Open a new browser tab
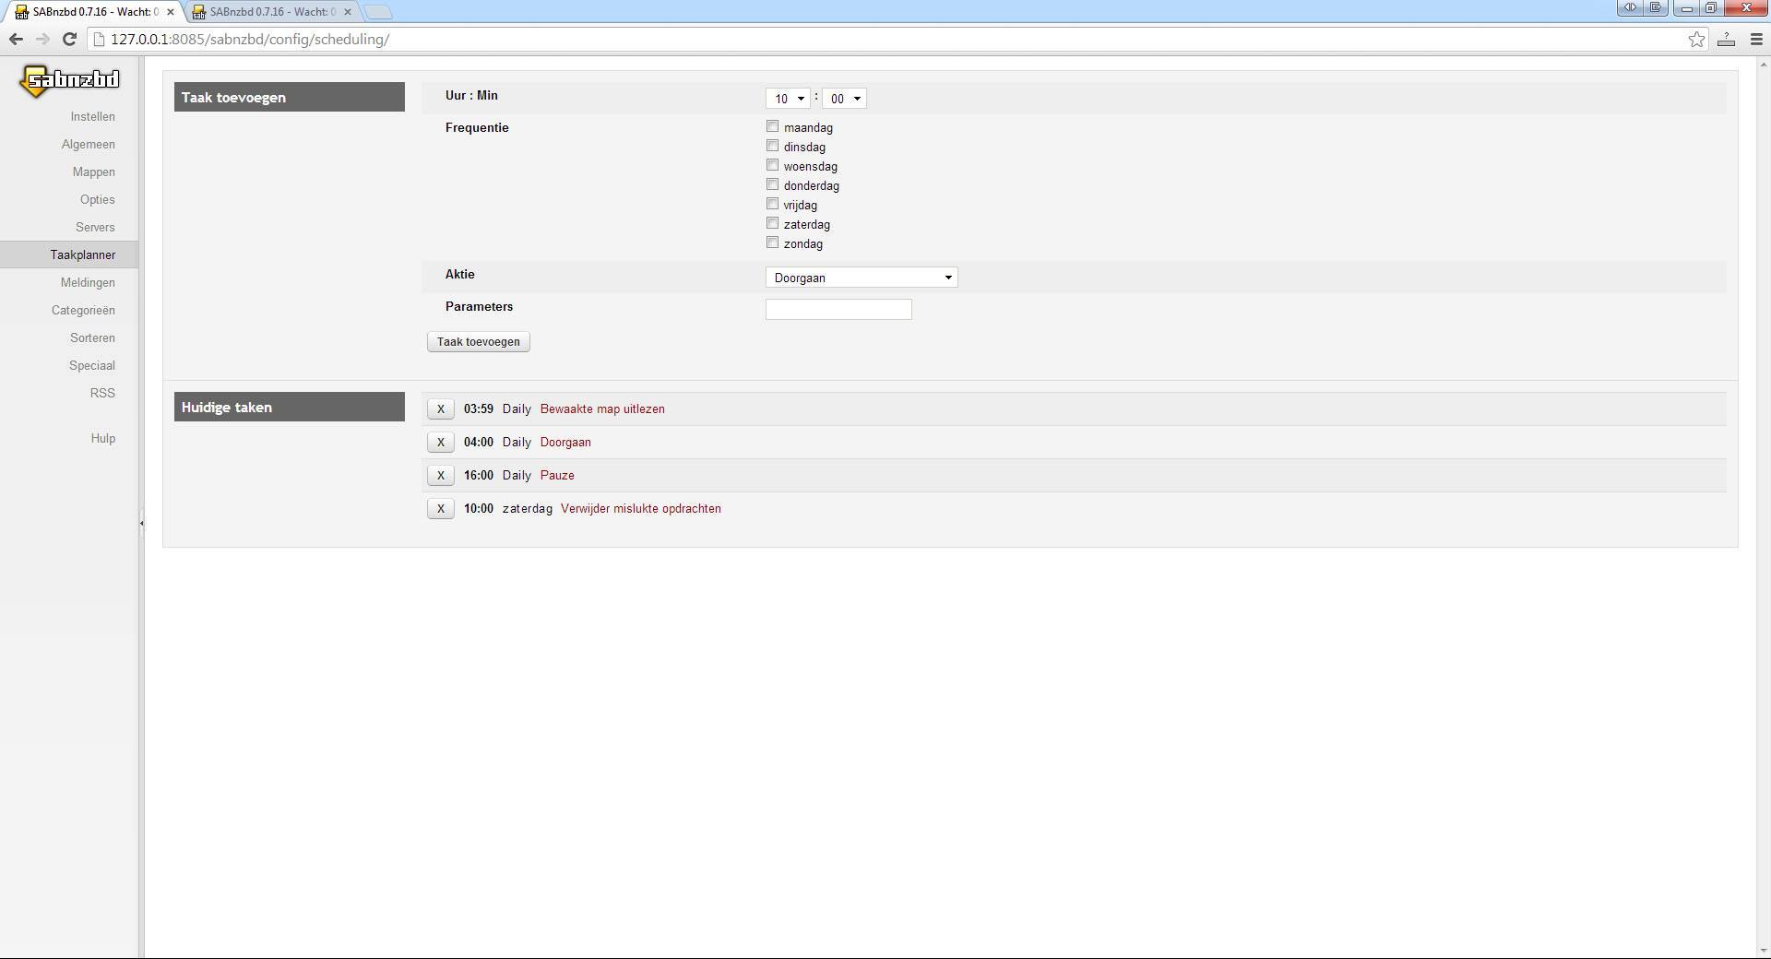Image resolution: width=1771 pixels, height=959 pixels. [x=378, y=12]
